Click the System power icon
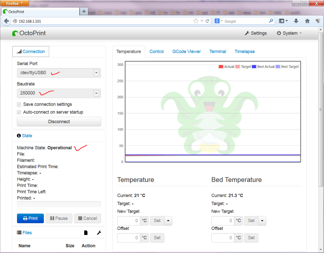 279,33
